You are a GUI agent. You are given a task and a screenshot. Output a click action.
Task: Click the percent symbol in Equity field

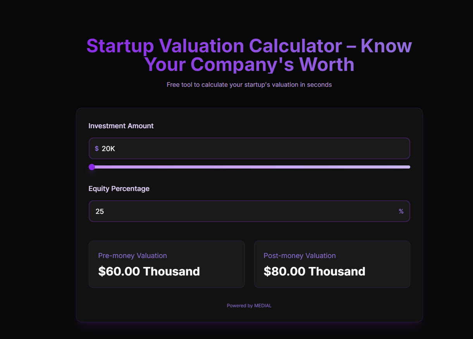tap(401, 211)
